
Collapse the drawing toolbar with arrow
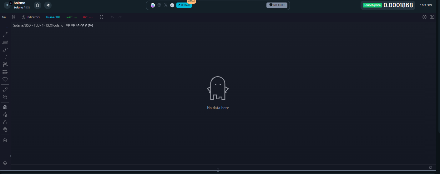pos(10,156)
